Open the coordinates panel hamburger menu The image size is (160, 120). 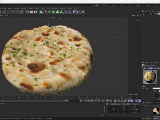click(x=107, y=104)
